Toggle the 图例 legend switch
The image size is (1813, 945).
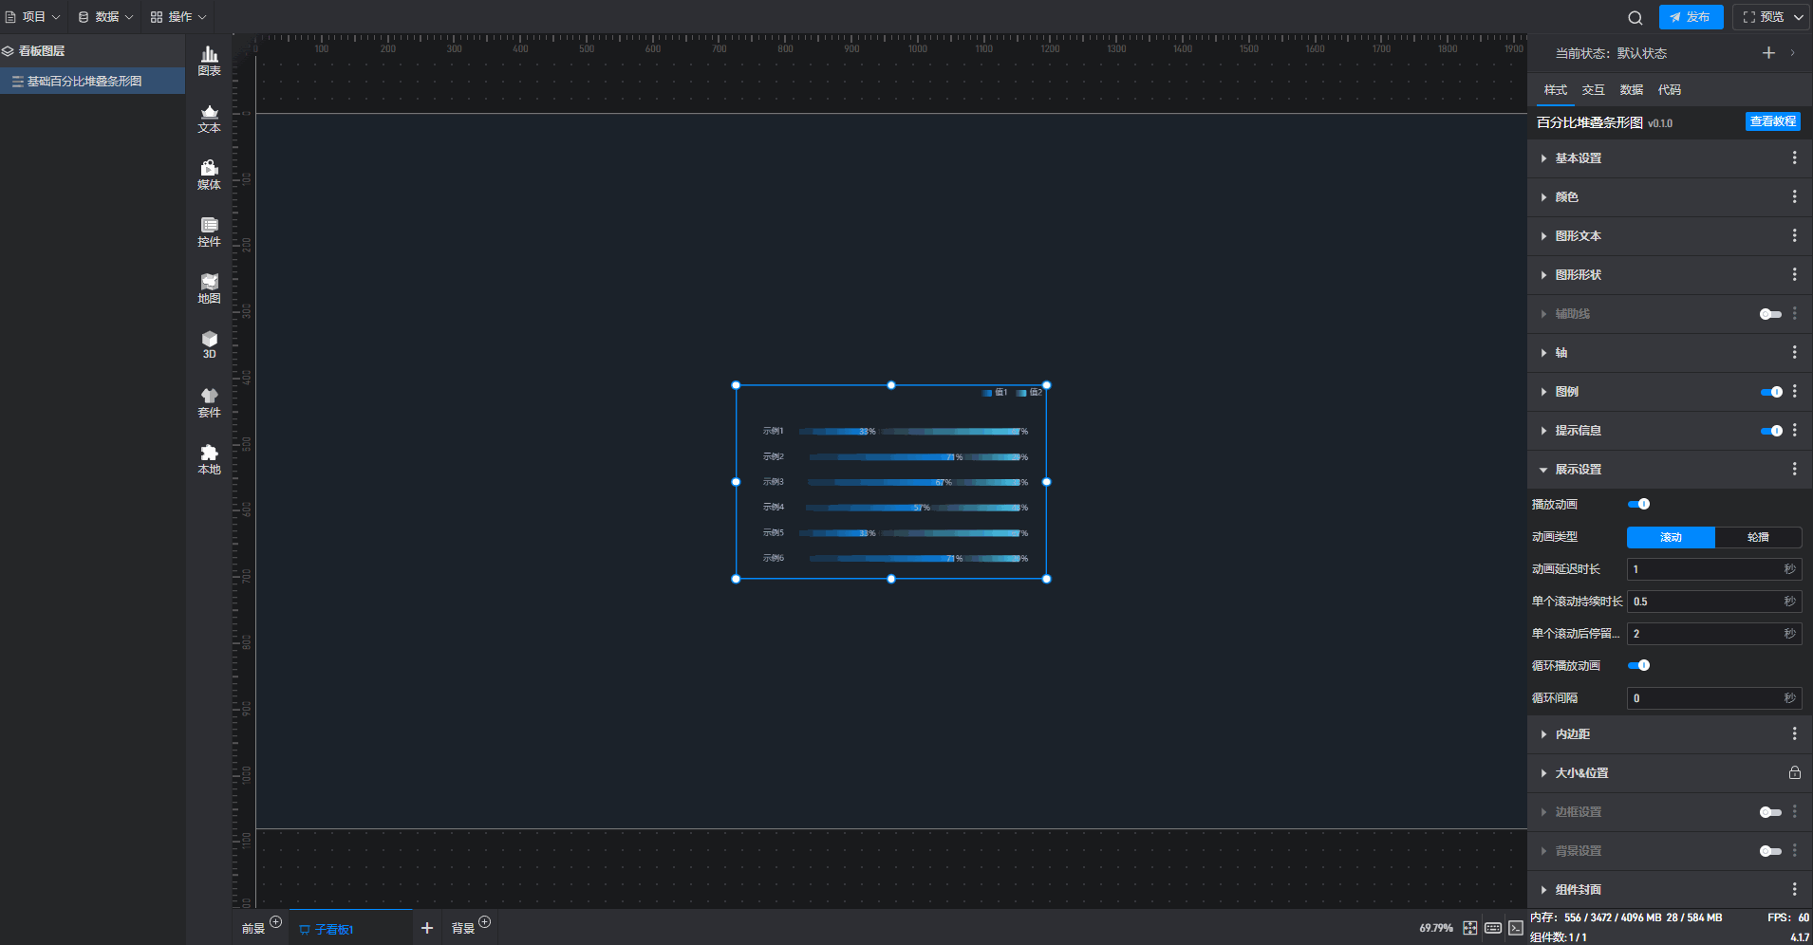click(1770, 392)
